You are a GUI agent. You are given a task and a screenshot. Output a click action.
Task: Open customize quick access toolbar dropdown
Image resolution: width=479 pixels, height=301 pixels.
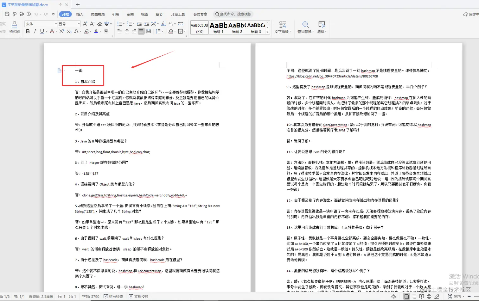[x=53, y=14]
